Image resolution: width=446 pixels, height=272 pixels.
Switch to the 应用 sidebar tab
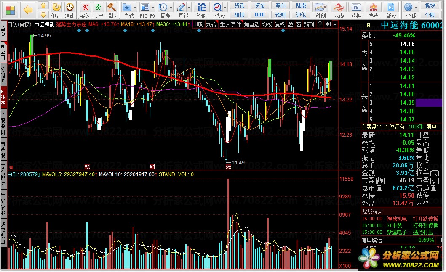3,52
